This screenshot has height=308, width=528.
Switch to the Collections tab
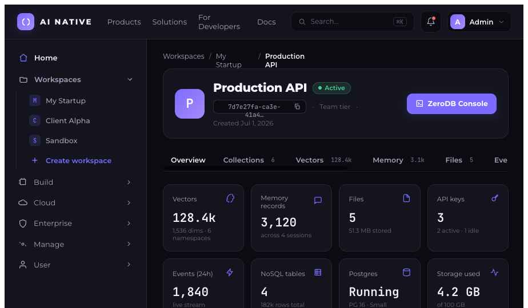click(x=249, y=160)
